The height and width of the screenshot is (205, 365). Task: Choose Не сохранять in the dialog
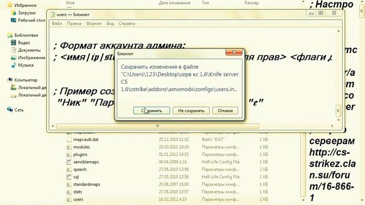click(191, 110)
